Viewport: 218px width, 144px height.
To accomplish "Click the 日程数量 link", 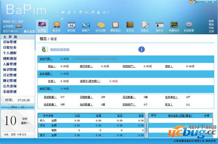I will click(86, 97).
